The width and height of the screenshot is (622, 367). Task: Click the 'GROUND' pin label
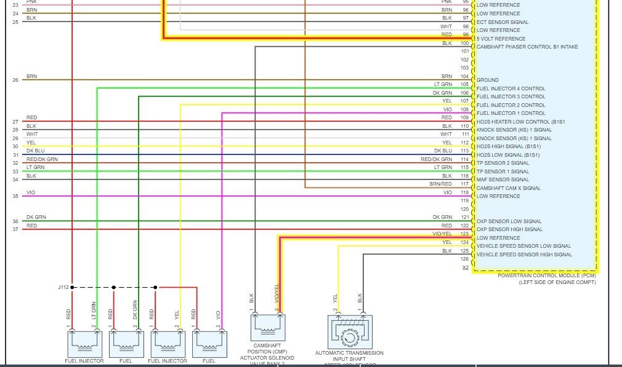click(488, 80)
